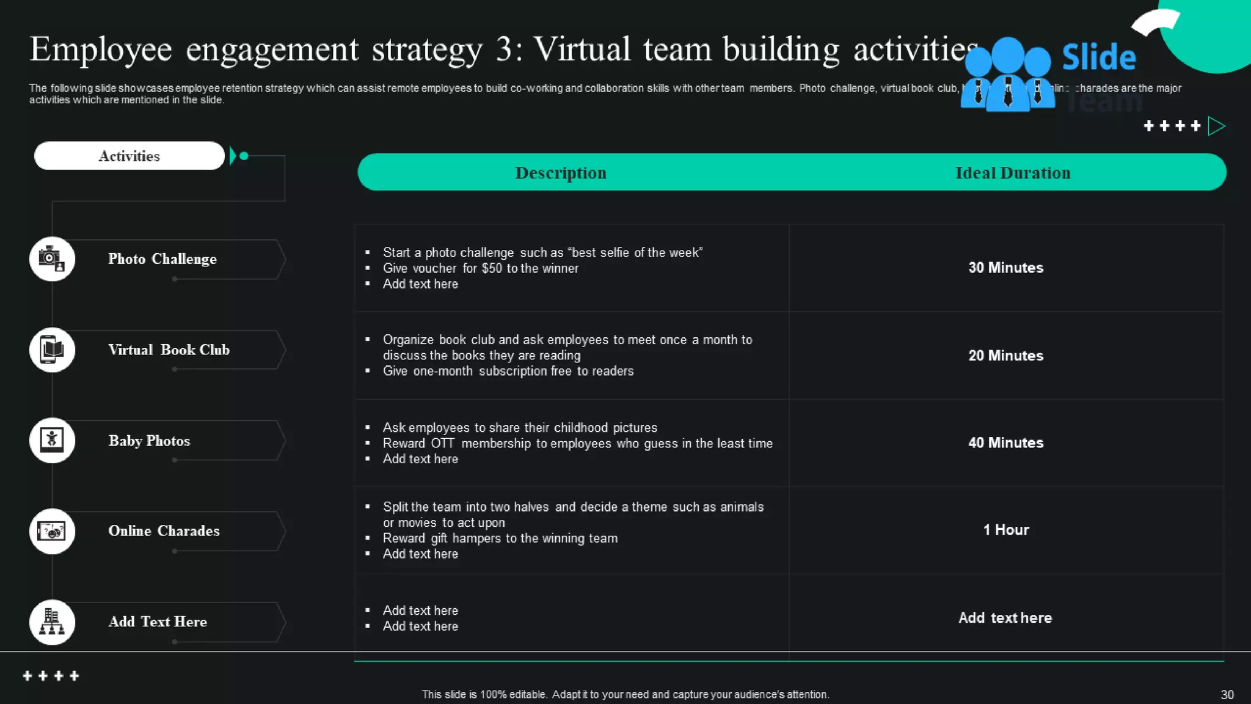The height and width of the screenshot is (704, 1251).
Task: Click the green play triangle outline icon
Action: [x=1216, y=127]
